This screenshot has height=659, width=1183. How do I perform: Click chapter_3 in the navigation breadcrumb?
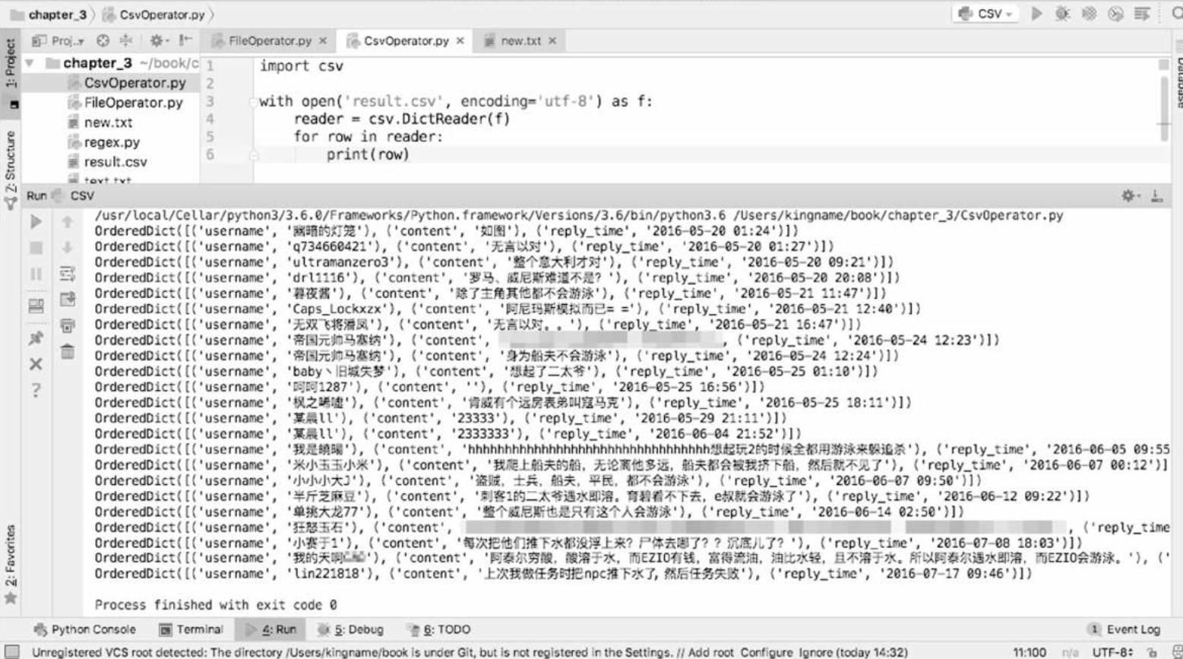pos(50,14)
